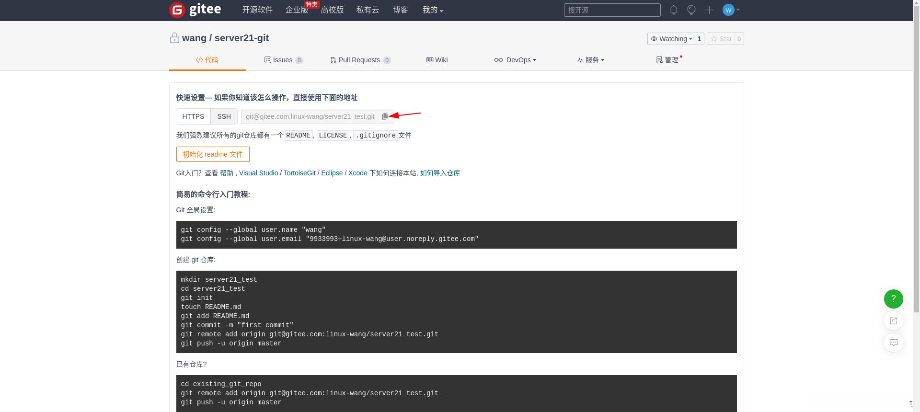
Task: Expand the 我的 dropdown menu
Action: point(433,10)
